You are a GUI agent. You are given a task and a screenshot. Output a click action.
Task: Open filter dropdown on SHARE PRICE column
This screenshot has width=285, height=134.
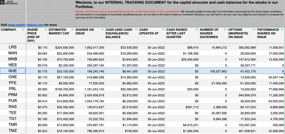[x=46, y=30]
